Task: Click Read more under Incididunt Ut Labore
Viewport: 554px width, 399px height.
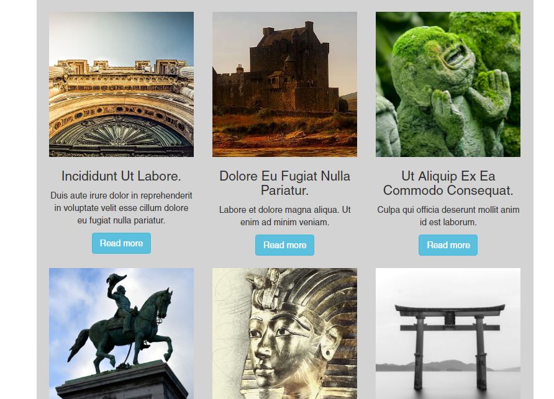Action: [121, 243]
